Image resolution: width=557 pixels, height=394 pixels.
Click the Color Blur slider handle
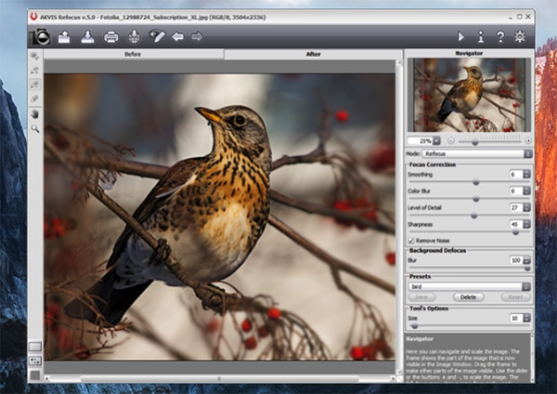[x=476, y=199]
